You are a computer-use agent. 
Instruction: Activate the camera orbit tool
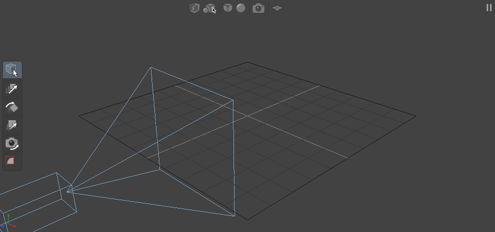12,143
